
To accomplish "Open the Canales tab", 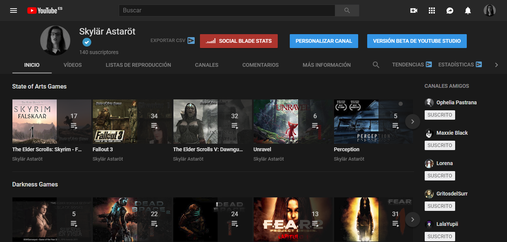I will (x=207, y=65).
